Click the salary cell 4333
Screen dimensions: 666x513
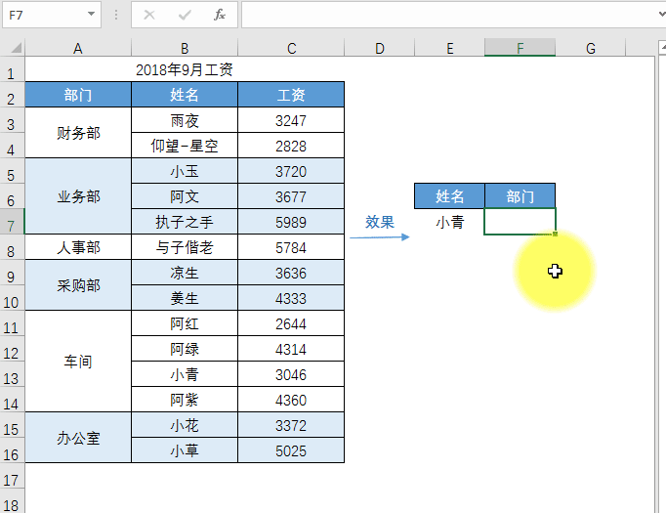pos(291,298)
